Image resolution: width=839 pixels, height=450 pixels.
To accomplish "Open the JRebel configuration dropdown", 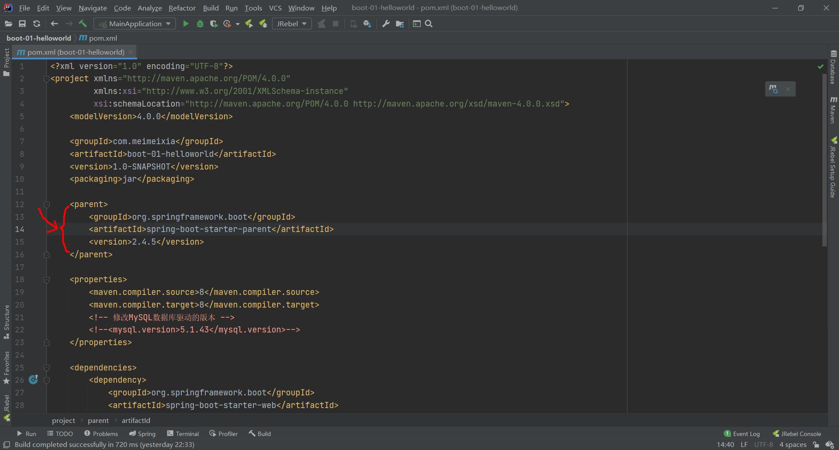I will (x=291, y=24).
